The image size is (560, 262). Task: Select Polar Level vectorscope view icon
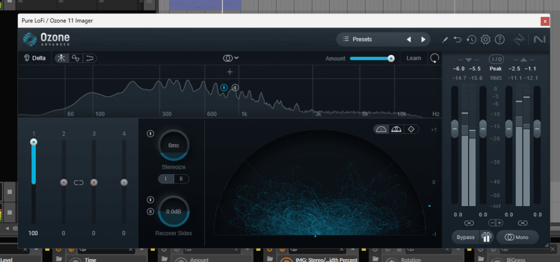(x=396, y=130)
